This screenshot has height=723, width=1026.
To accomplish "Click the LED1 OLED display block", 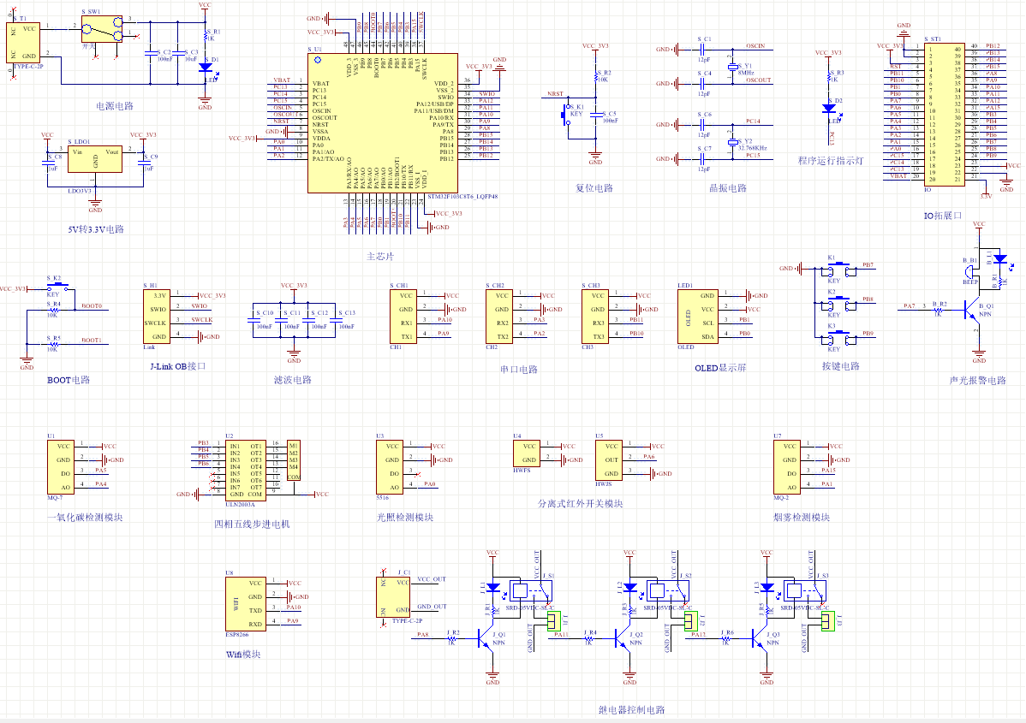I will click(x=697, y=317).
